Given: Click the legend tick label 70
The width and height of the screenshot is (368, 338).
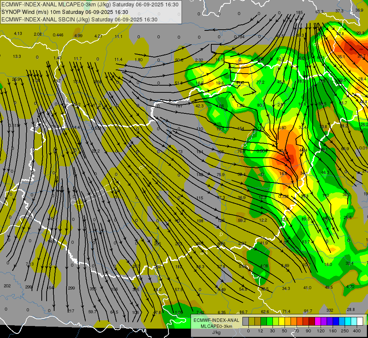Looking at the screenshot, I should click(x=297, y=331).
